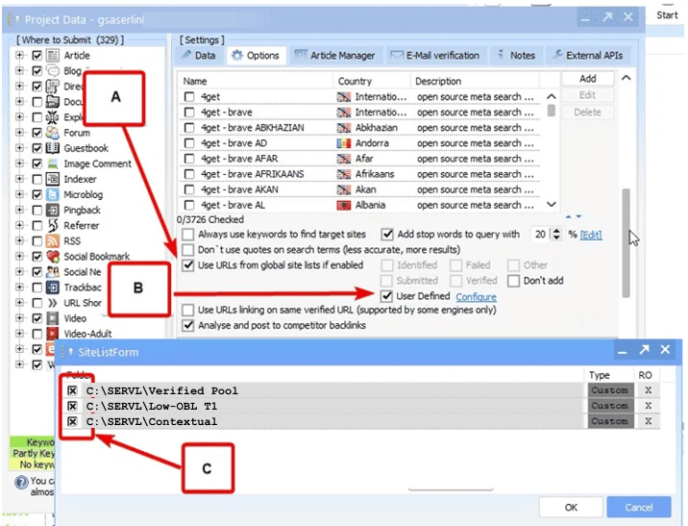Check the 4get - brave AD search engine

tap(189, 143)
